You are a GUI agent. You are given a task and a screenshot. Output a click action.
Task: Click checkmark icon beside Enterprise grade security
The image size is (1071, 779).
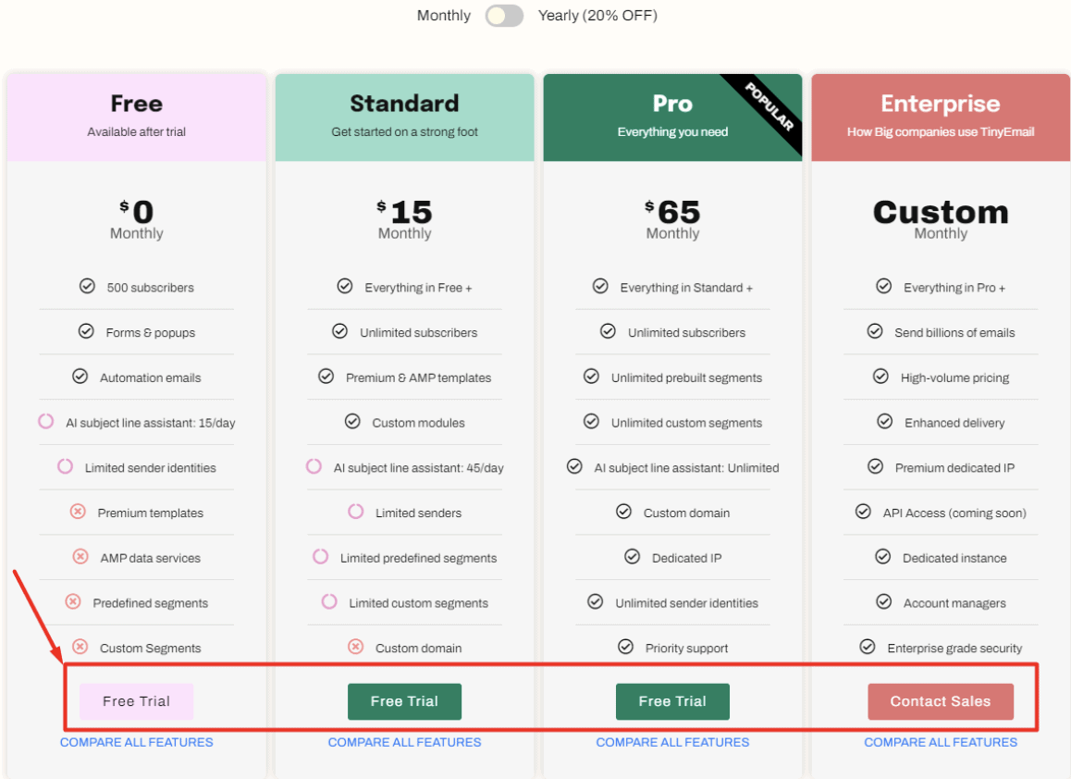pyautogui.click(x=867, y=647)
